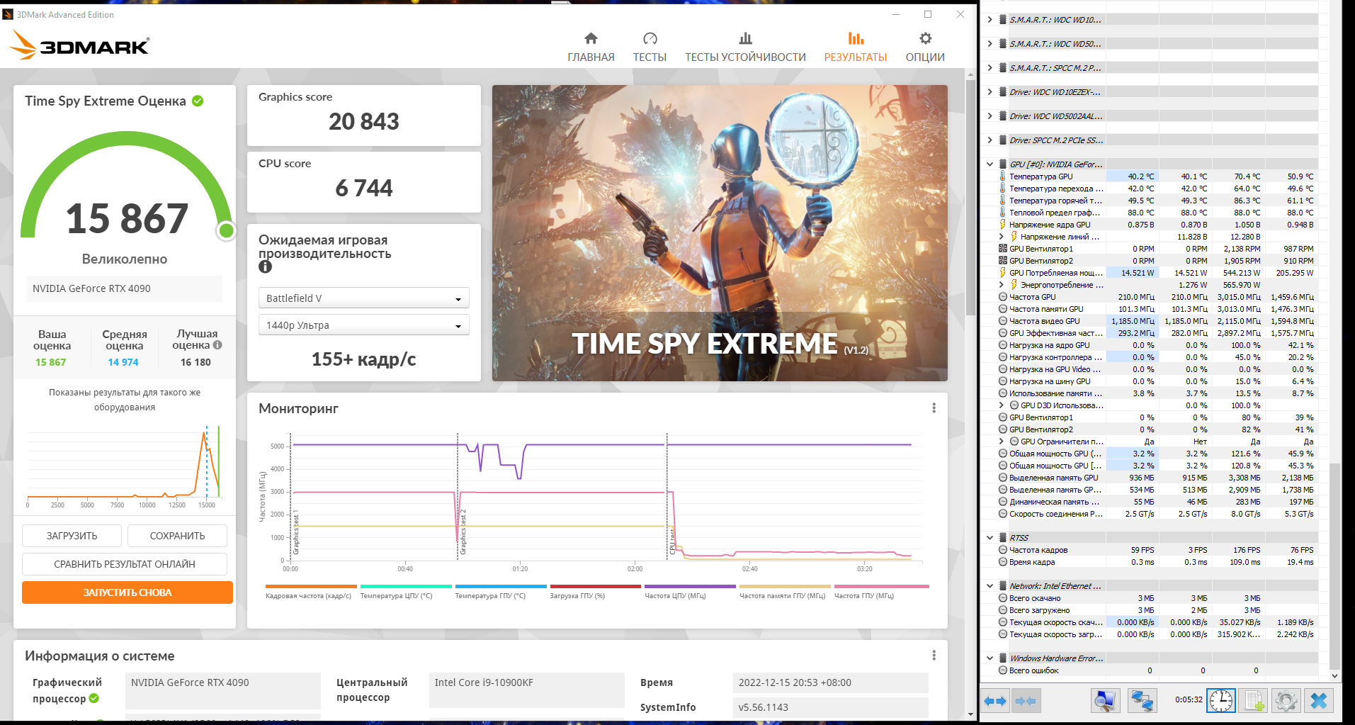The image size is (1355, 725).
Task: Click the СОХРАНИТЬ button
Action: tap(177, 536)
